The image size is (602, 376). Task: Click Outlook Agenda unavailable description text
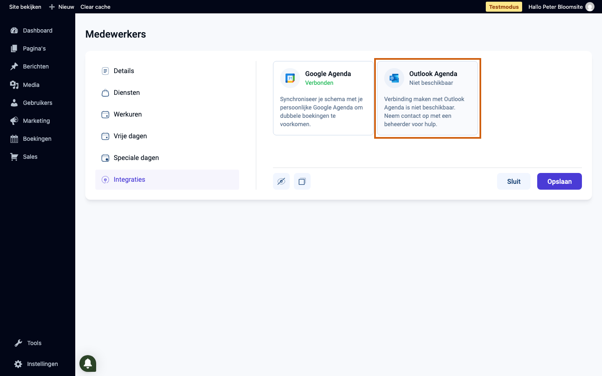click(424, 112)
